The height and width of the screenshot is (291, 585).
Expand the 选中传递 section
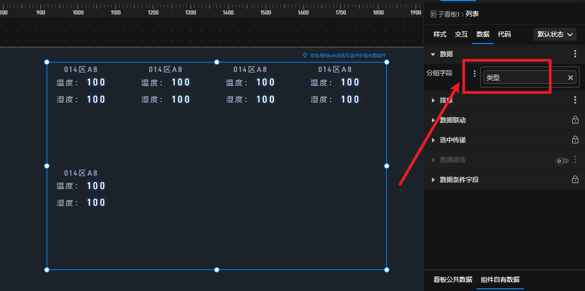(433, 140)
